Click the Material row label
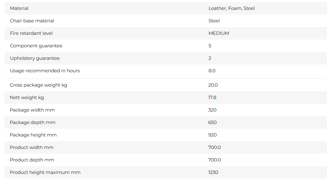 tap(19, 8)
